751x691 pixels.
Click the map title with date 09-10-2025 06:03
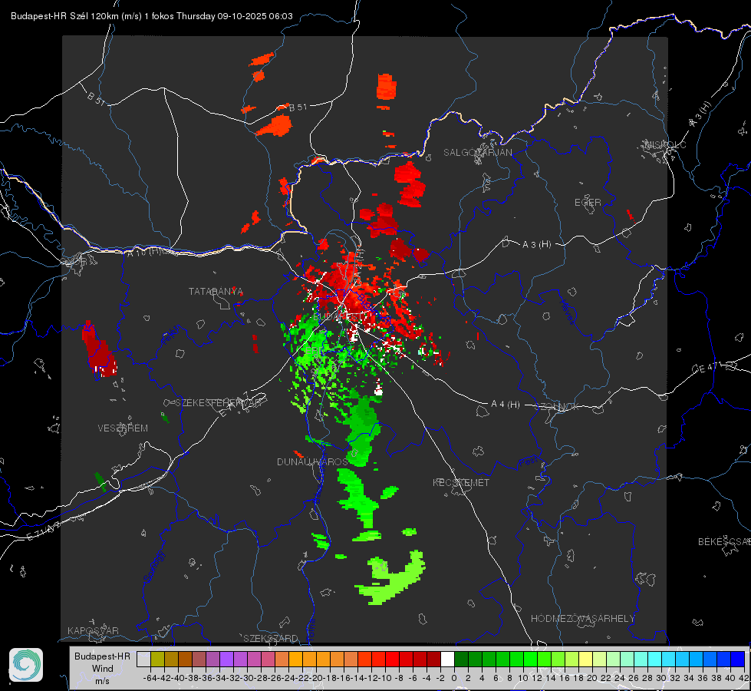pyautogui.click(x=152, y=16)
